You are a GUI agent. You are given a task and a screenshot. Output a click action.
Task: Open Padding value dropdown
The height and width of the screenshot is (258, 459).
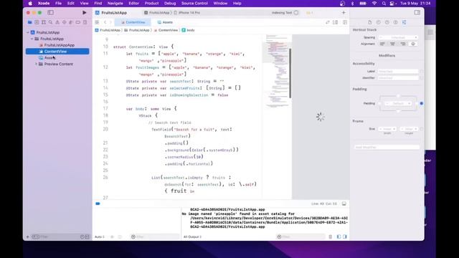point(398,103)
